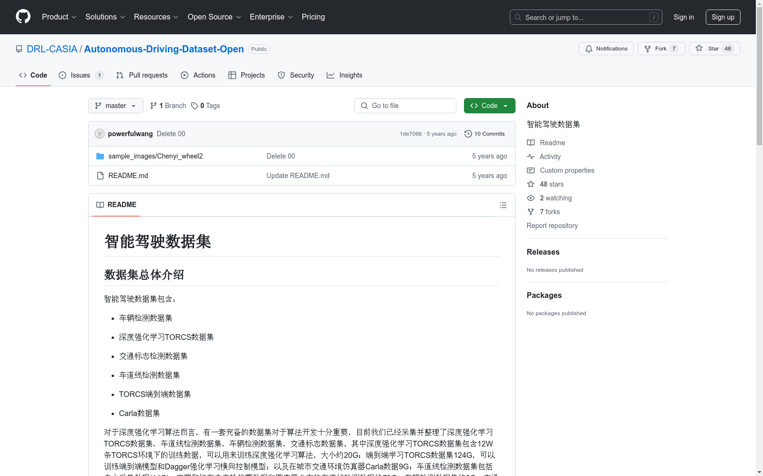
Task: Click the Packages heading link
Action: (x=544, y=296)
